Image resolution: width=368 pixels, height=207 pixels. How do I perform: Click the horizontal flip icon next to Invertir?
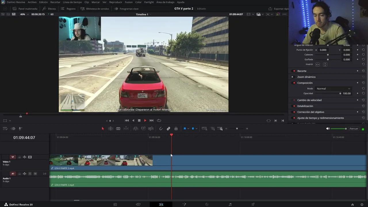tap(318, 64)
